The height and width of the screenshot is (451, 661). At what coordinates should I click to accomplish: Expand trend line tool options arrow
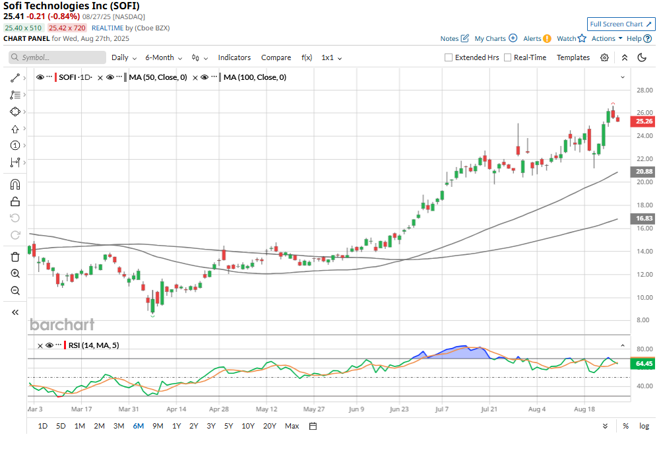(x=24, y=78)
